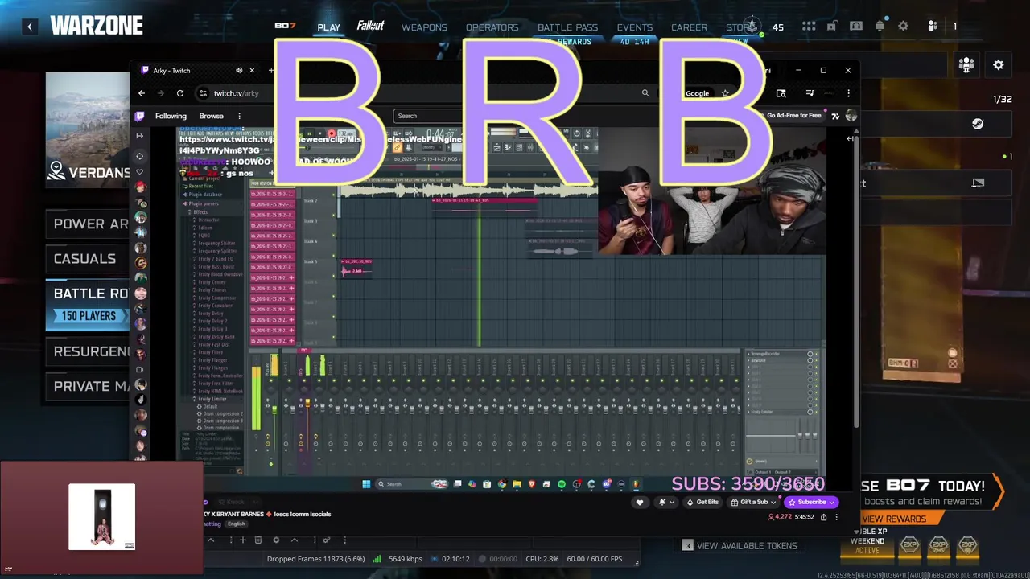Click Spotify icon in streamed taskbar
The image size is (1030, 579).
tap(562, 484)
